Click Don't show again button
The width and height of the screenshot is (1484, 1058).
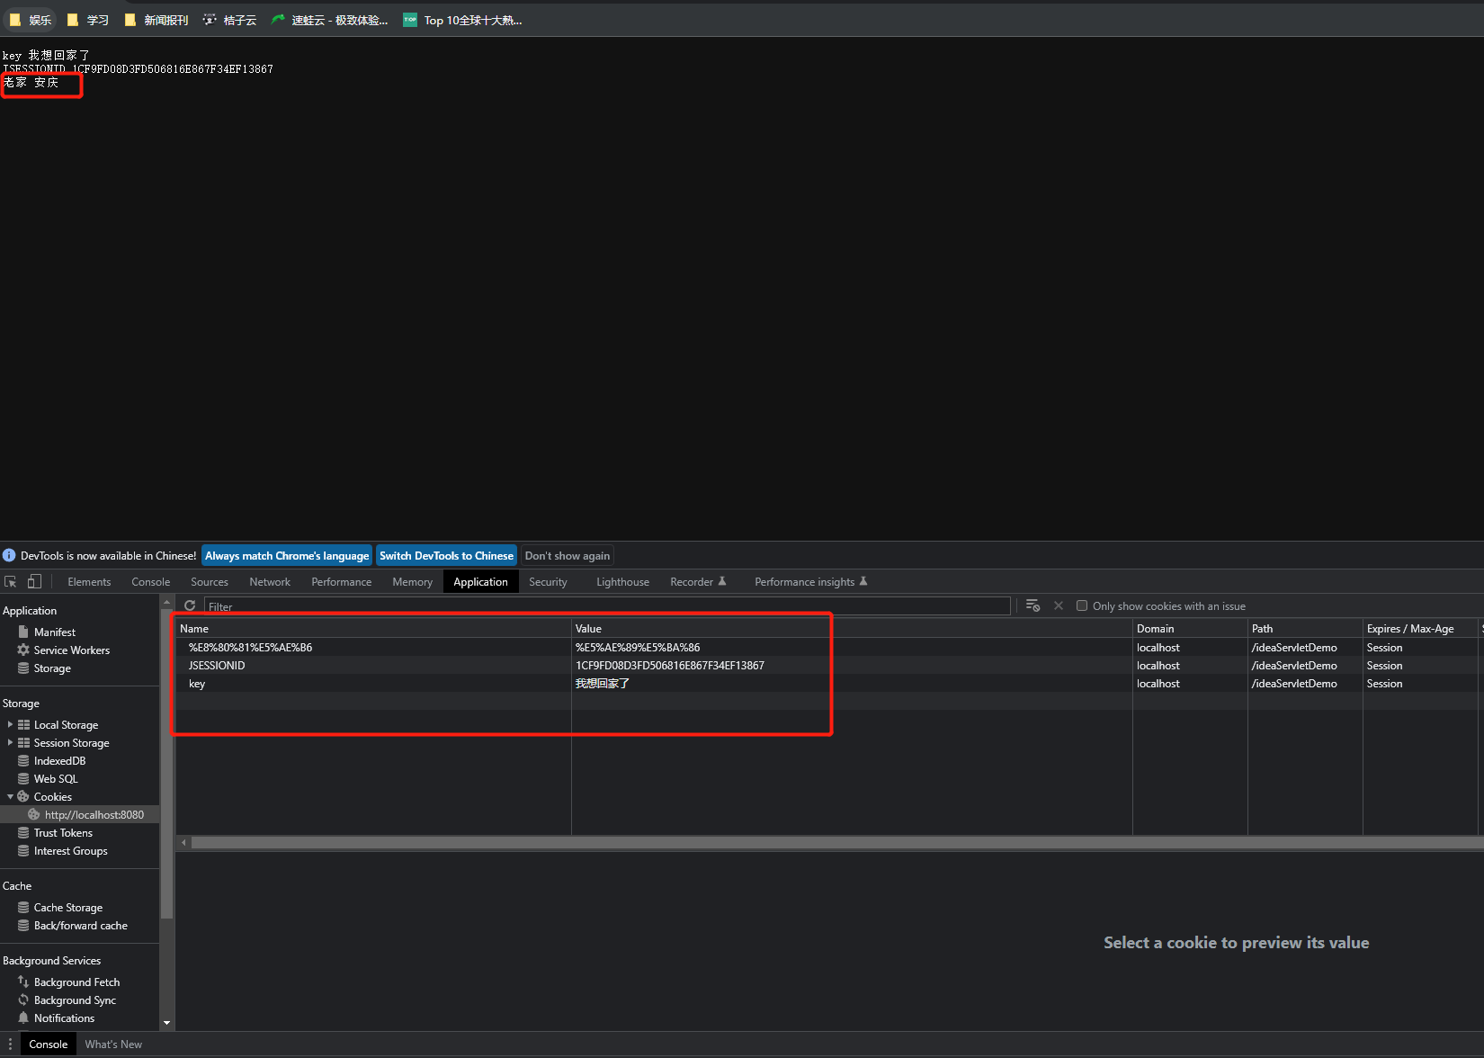568,555
